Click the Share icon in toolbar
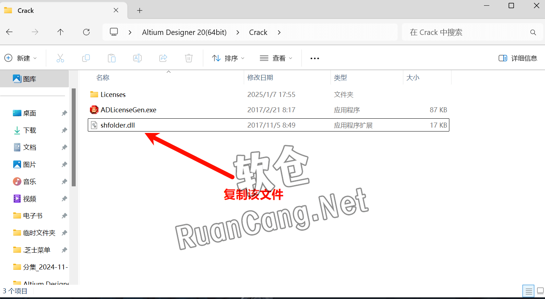This screenshot has height=299, width=545. [163, 58]
